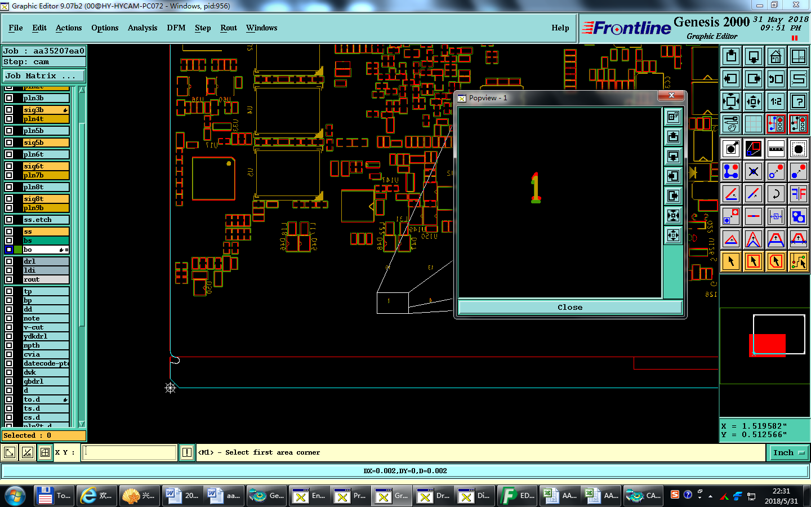Click the layer list scroll-up arrow
This screenshot has width=811, height=507.
[82, 90]
